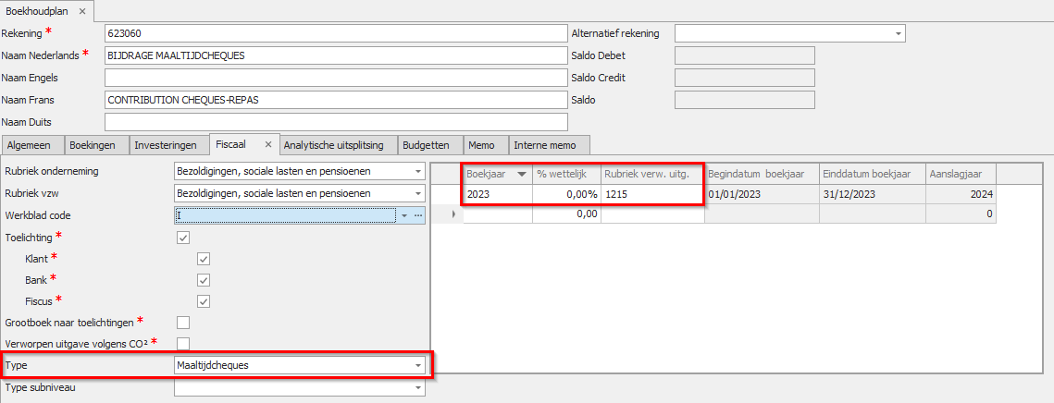Click the new row indicator arrow in grid
Viewport: 1054px width, 403px height.
pos(453,214)
